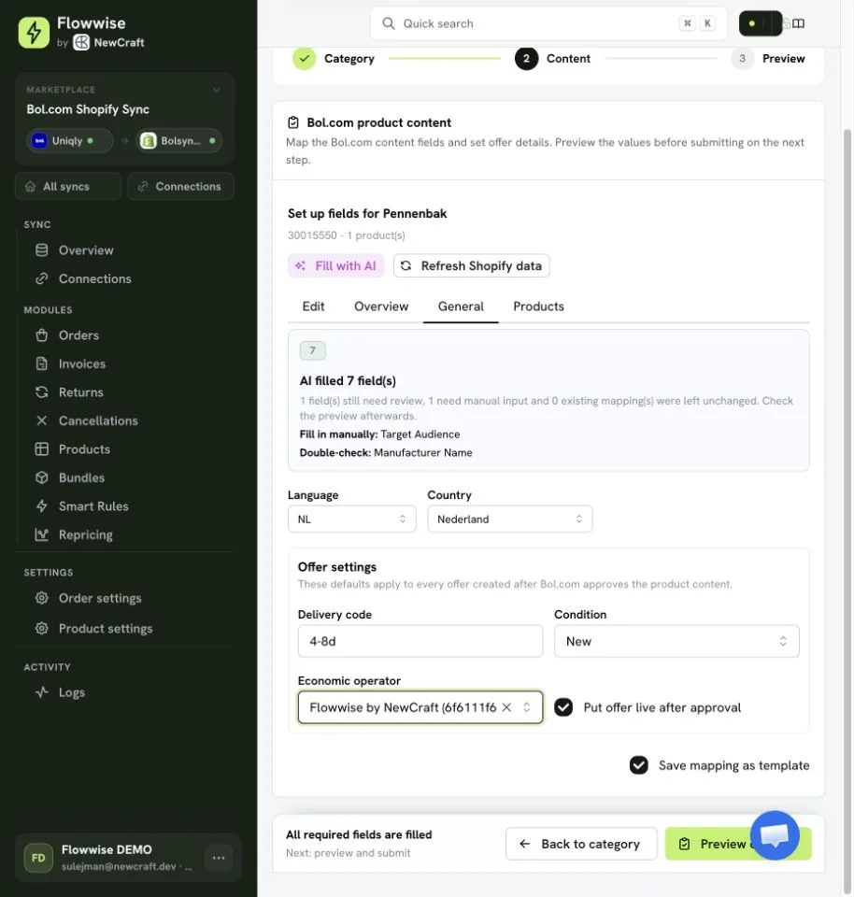854x897 pixels.
Task: Open Order settings
Action: (100, 598)
